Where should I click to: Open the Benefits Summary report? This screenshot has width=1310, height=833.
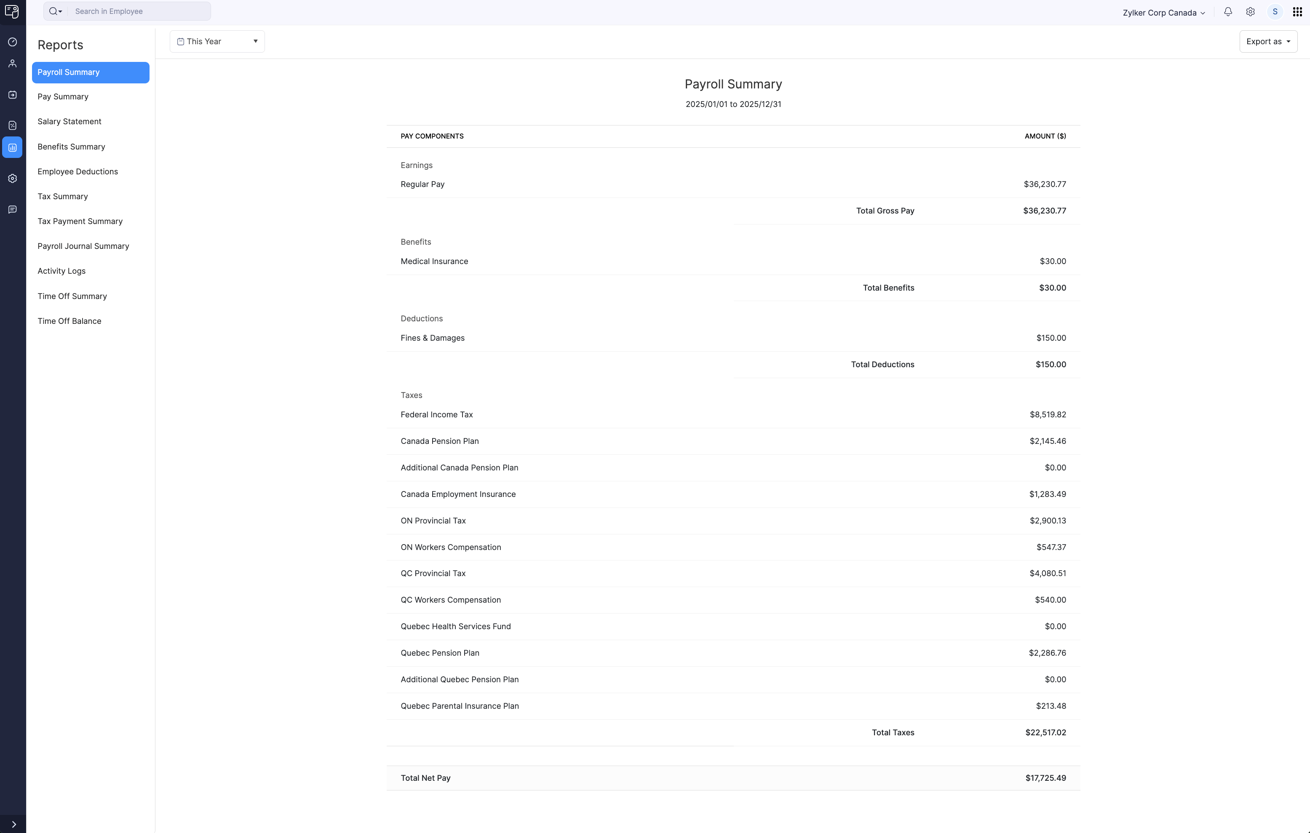tap(71, 146)
